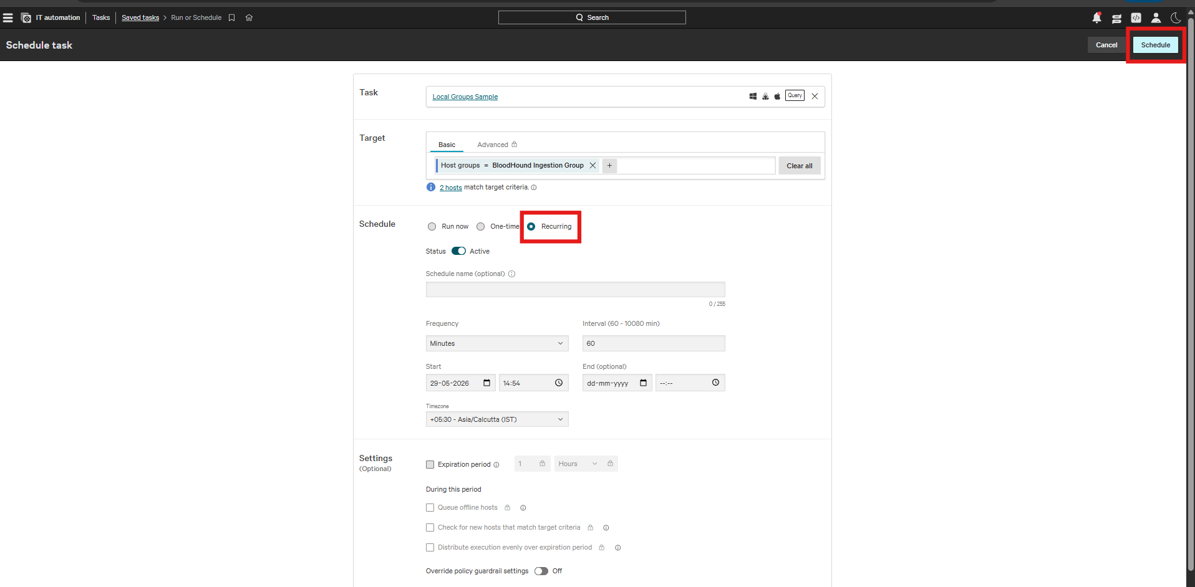Open the code/developer tools icon
The image size is (1195, 587).
[x=1136, y=17]
